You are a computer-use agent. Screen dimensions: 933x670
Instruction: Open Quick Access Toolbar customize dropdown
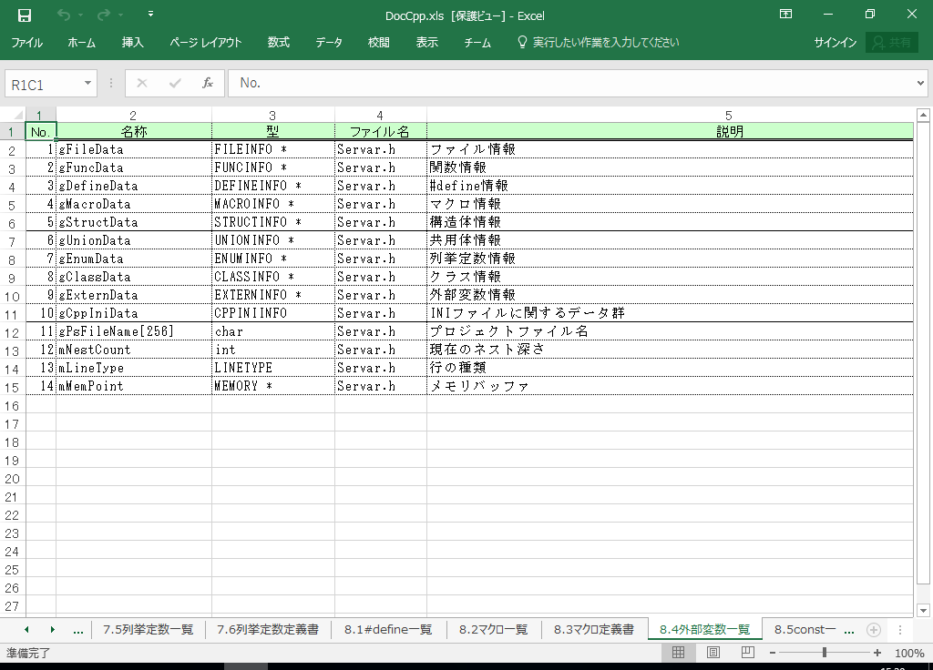[150, 15]
